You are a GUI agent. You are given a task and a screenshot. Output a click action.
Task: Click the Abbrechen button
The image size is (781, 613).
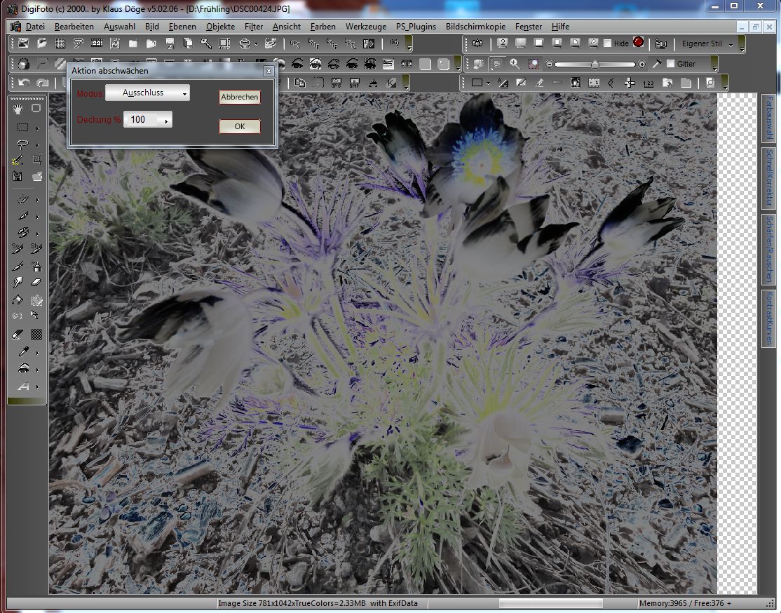click(240, 97)
